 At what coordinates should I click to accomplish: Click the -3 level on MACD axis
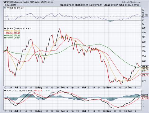pos(143,106)
